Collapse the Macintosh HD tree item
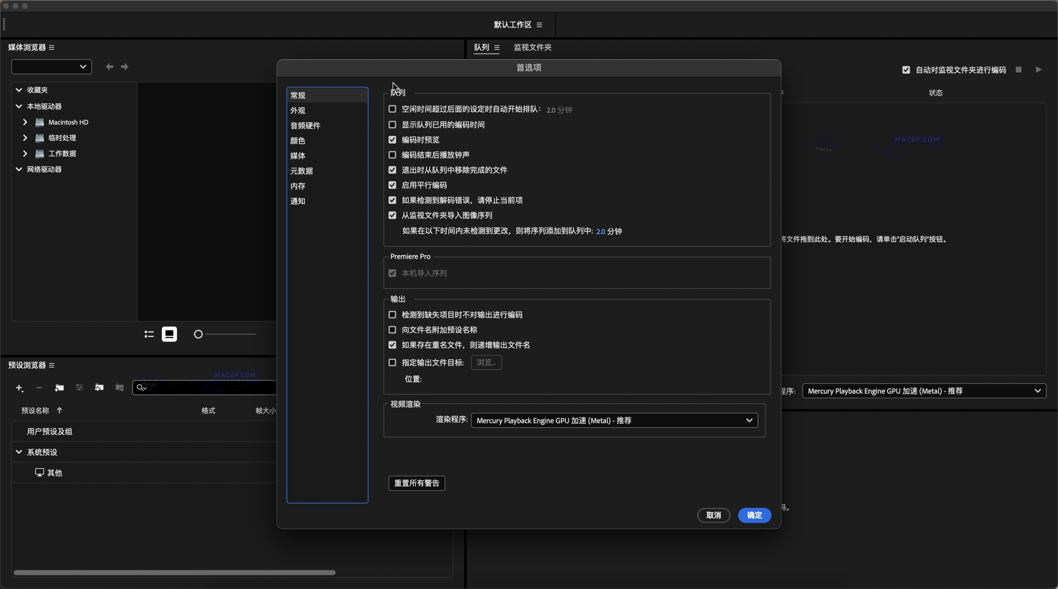The image size is (1058, 589). tap(25, 122)
